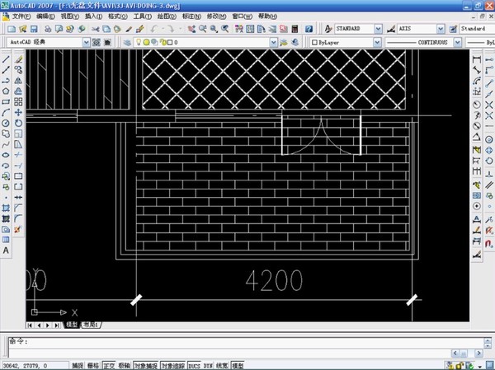Select the Explode modify tool
The image size is (495, 370).
click(17, 229)
